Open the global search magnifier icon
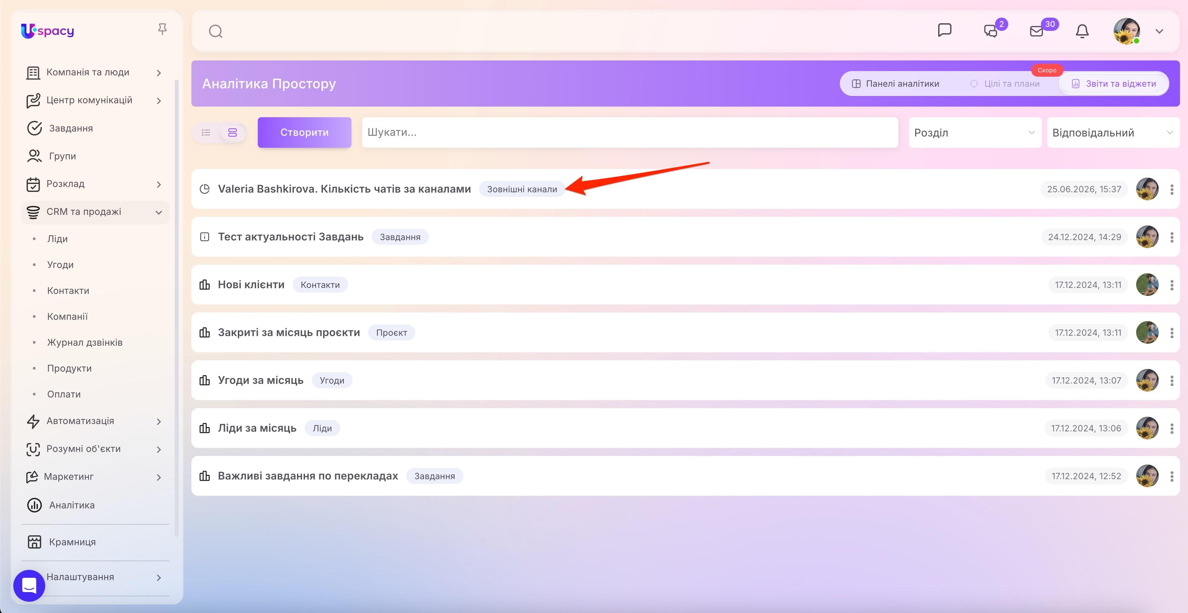Image resolution: width=1188 pixels, height=613 pixels. coord(215,31)
